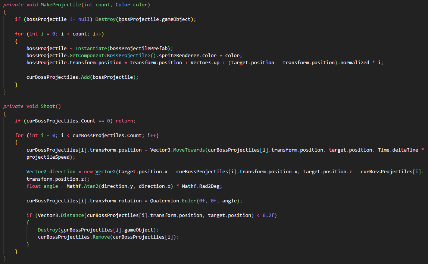Click the return keyword

point(124,121)
